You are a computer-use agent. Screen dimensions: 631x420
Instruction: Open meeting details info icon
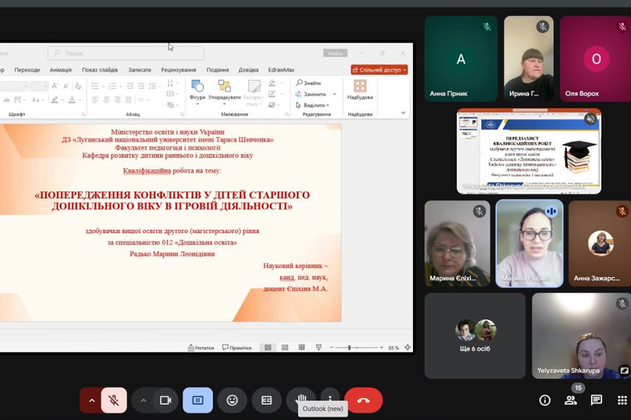point(545,400)
